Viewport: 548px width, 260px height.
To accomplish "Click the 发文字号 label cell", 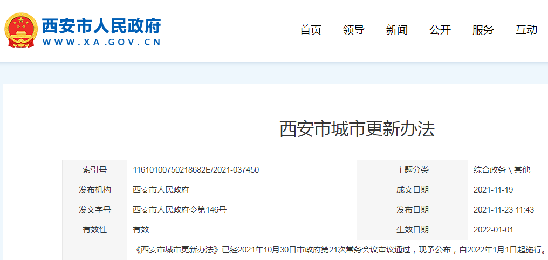I will [95, 210].
